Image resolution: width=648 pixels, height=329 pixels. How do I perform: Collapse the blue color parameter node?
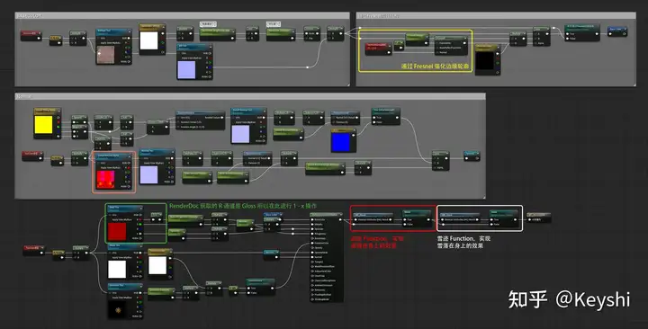tap(354, 131)
